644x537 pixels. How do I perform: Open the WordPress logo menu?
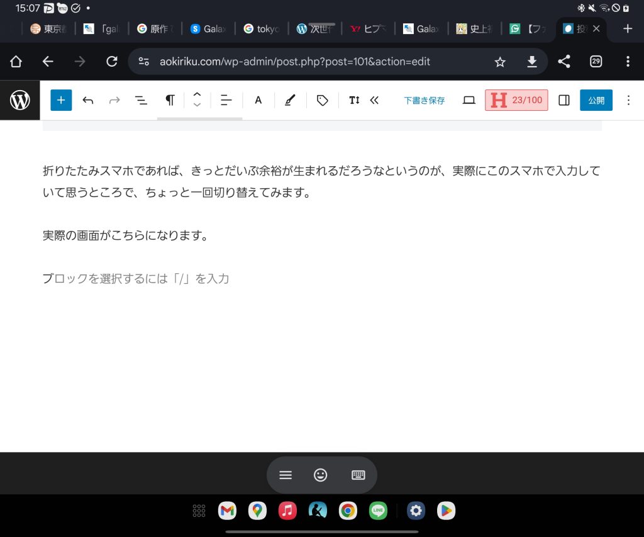coord(20,100)
